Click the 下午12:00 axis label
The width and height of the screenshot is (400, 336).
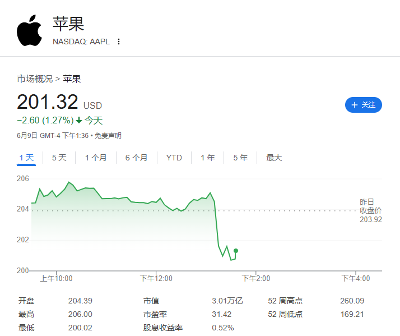(x=156, y=278)
